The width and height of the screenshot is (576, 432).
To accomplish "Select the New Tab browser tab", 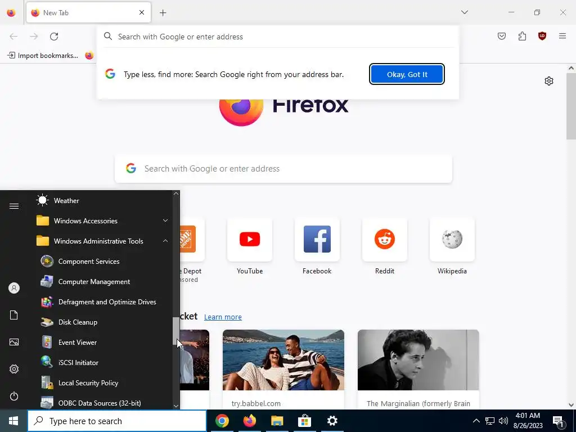I will [x=88, y=12].
